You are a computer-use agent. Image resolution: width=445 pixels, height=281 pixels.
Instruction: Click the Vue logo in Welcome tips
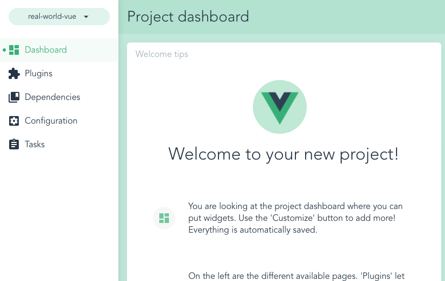(x=280, y=106)
